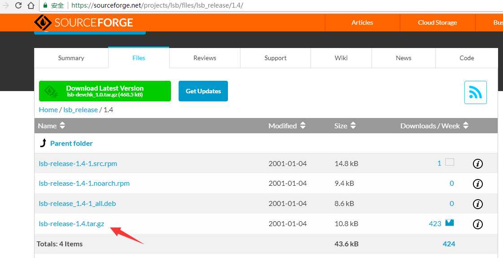This screenshot has width=503, height=258.
Task: Open the News tab
Action: pyautogui.click(x=403, y=58)
